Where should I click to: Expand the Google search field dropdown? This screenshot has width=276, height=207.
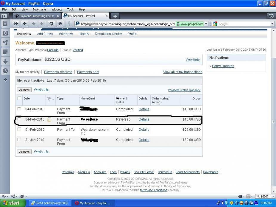272,24
